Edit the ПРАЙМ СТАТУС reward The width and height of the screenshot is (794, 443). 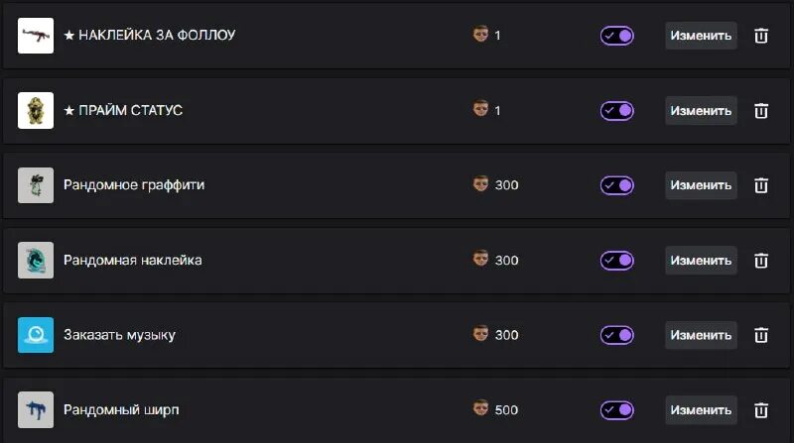pos(701,111)
